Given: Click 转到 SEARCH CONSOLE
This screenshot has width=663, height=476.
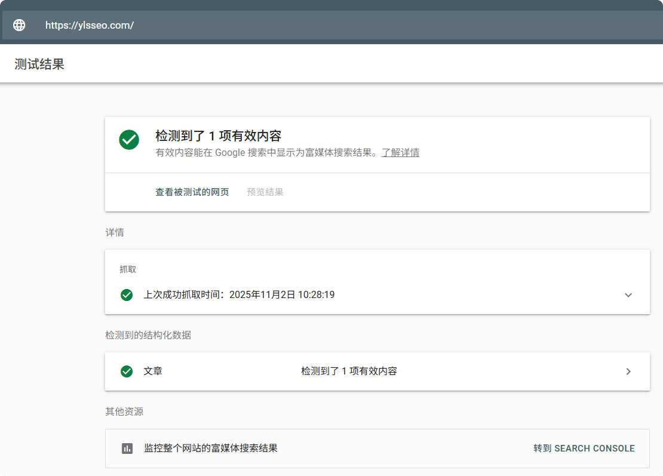Looking at the screenshot, I should [x=584, y=449].
